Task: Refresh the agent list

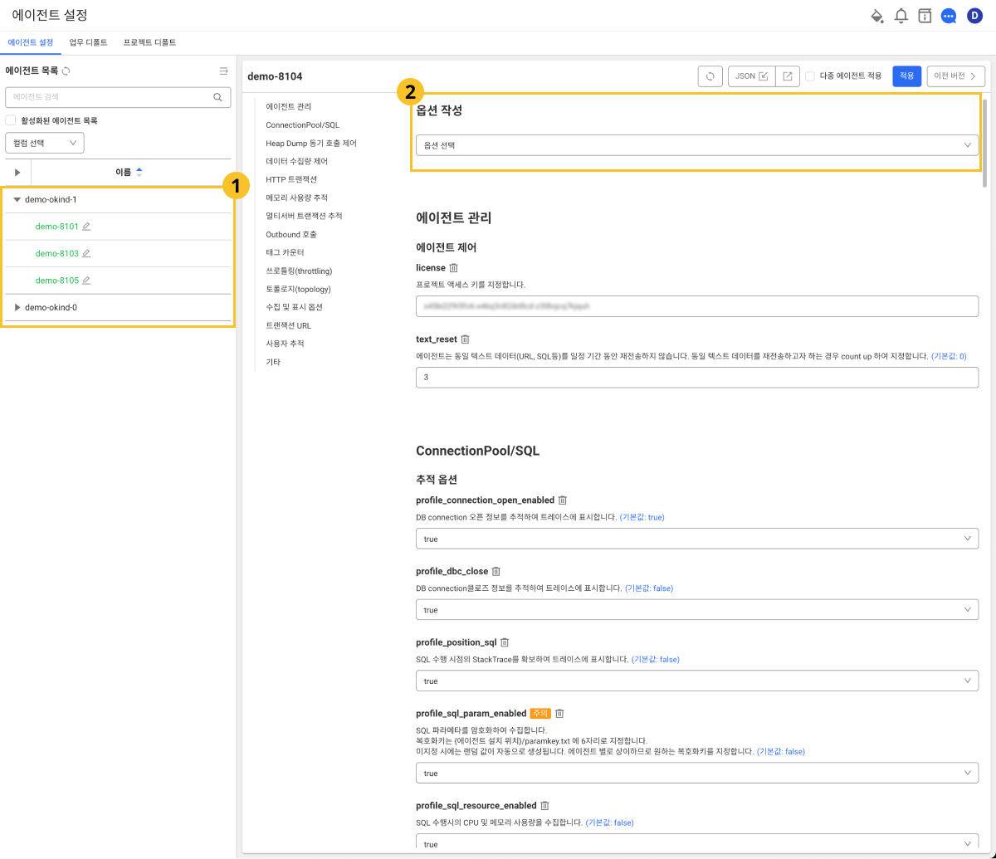Action: tap(66, 71)
